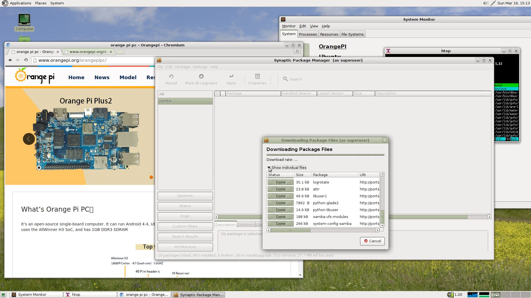The image size is (531, 298).
Task: Go back in Chromium with the back arrow
Action: pyautogui.click(x=10, y=60)
